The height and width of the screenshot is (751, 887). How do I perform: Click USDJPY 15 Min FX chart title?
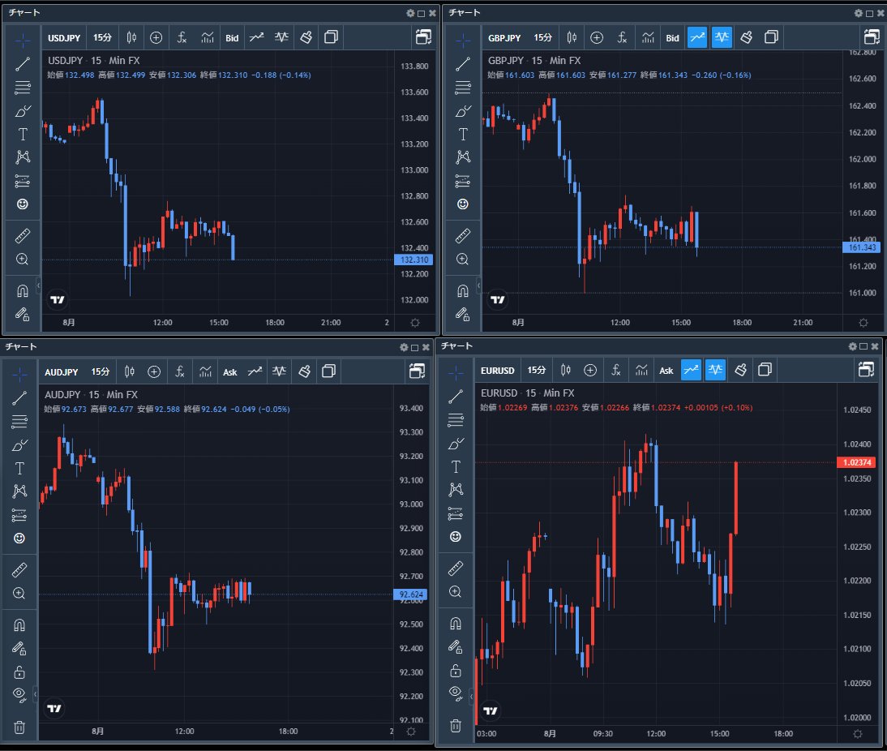coord(93,61)
